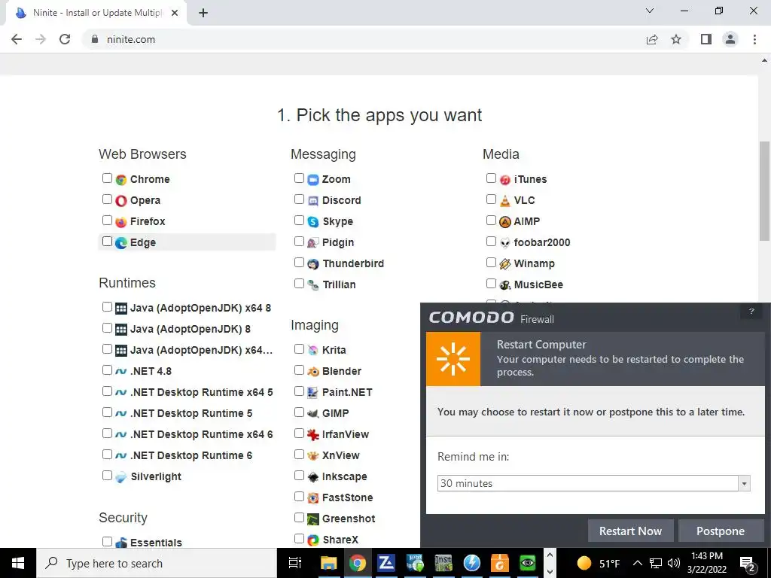Go back to the previous page
Viewport: 771px width, 578px height.
17,39
